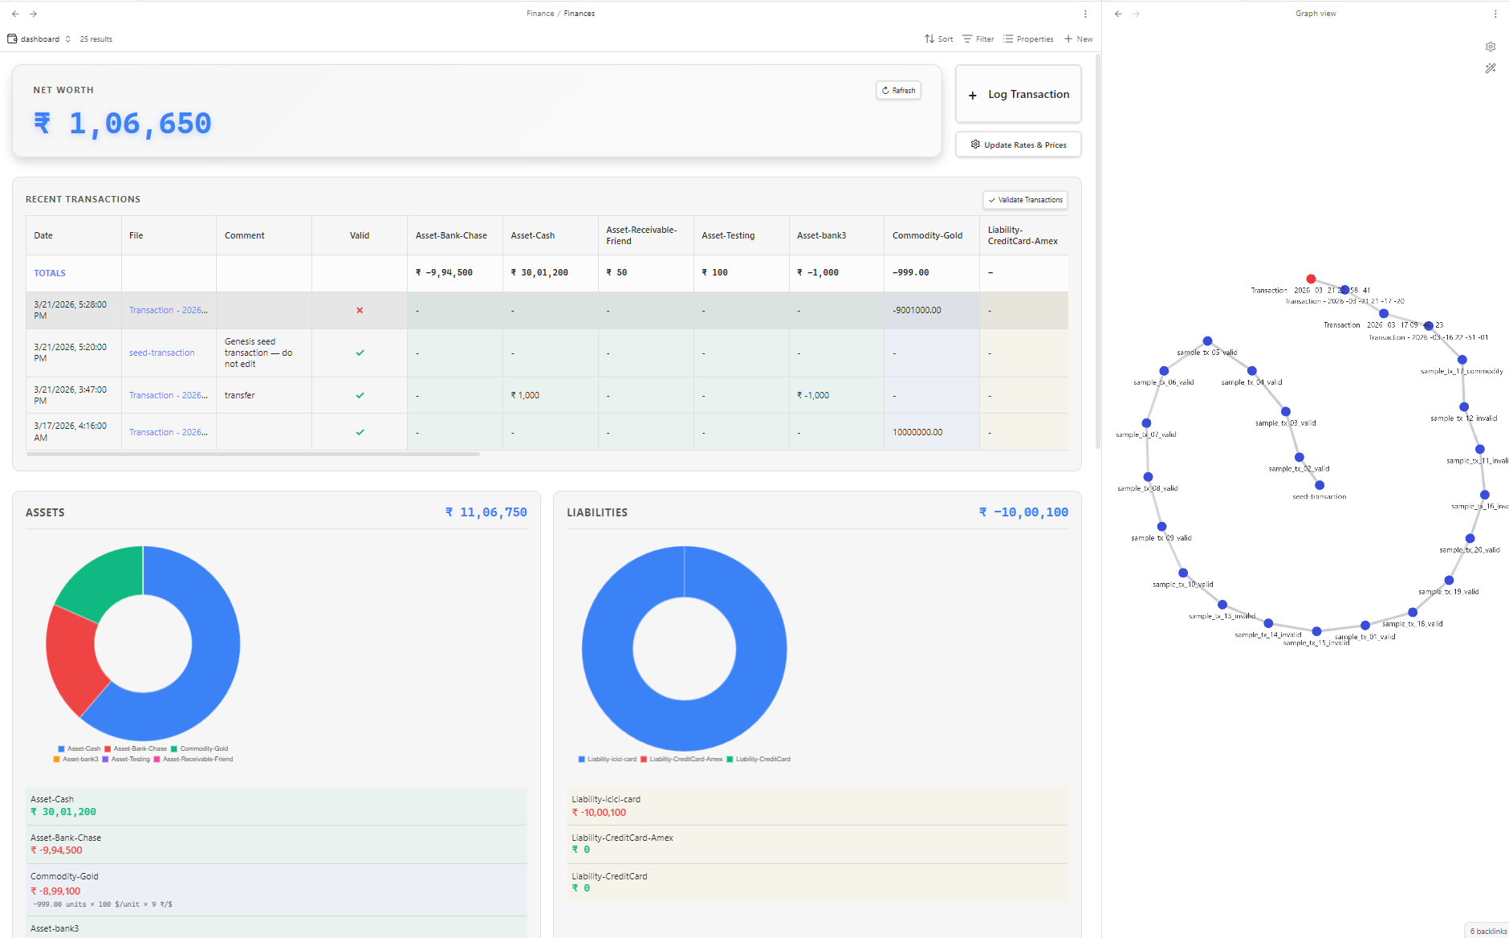The width and height of the screenshot is (1509, 938).
Task: Click the red invalid X mark
Action: [x=360, y=310]
